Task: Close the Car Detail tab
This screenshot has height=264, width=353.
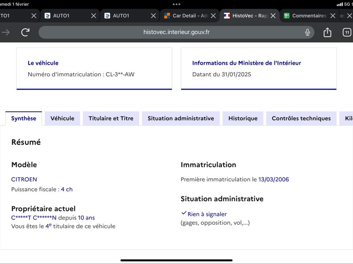Action: [213, 16]
